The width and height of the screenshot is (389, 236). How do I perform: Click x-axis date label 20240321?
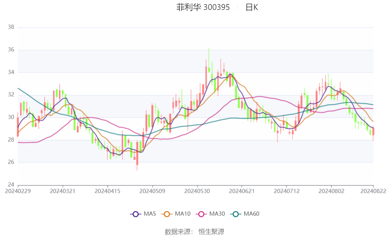62,191
